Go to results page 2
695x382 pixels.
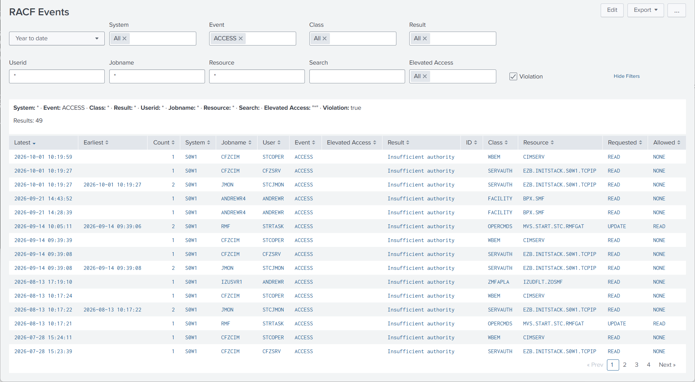625,365
